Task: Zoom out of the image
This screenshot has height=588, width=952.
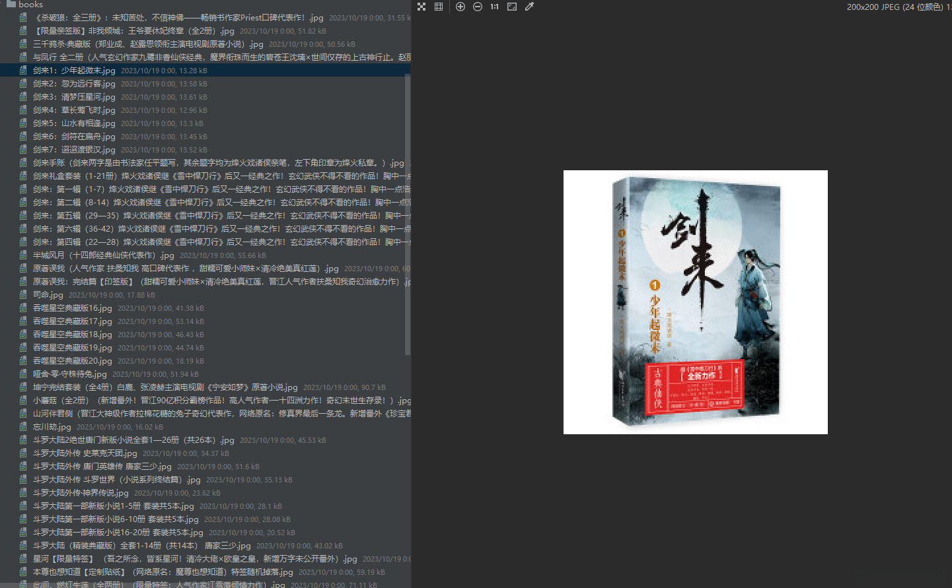Action: pyautogui.click(x=478, y=7)
